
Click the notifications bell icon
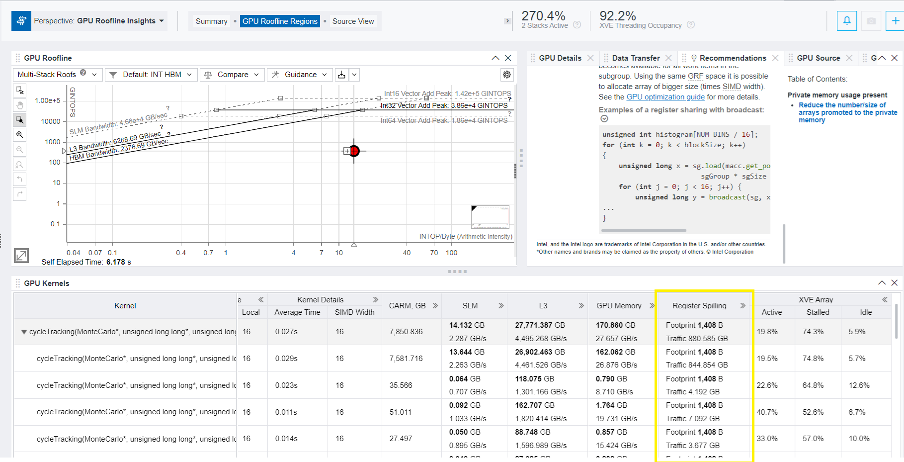pyautogui.click(x=846, y=21)
